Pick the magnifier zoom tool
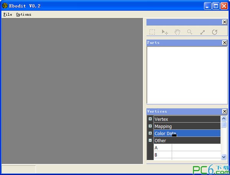 [x=190, y=32]
